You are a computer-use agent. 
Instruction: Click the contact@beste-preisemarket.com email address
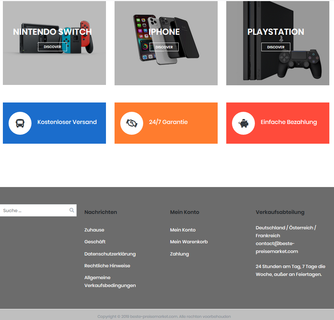[277, 247]
